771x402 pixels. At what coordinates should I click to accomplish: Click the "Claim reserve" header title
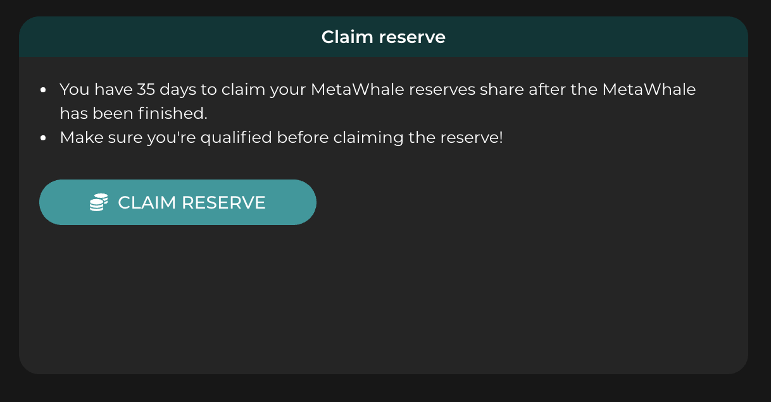click(x=383, y=37)
